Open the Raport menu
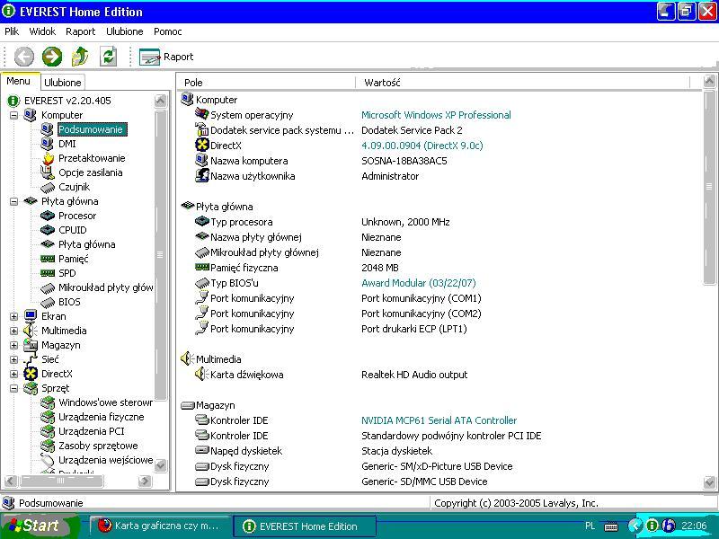The image size is (719, 539). [80, 31]
